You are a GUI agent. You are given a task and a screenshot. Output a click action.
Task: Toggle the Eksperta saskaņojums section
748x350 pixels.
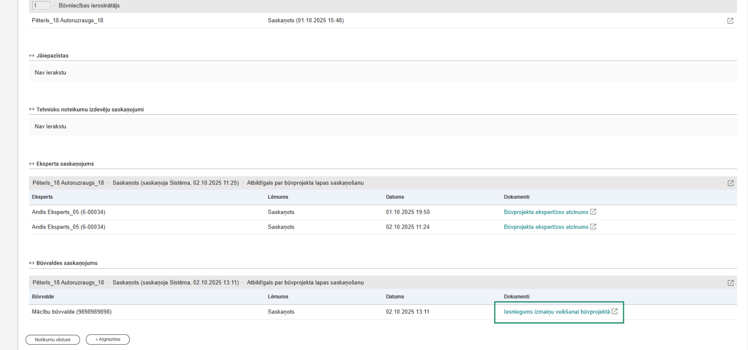tap(32, 164)
